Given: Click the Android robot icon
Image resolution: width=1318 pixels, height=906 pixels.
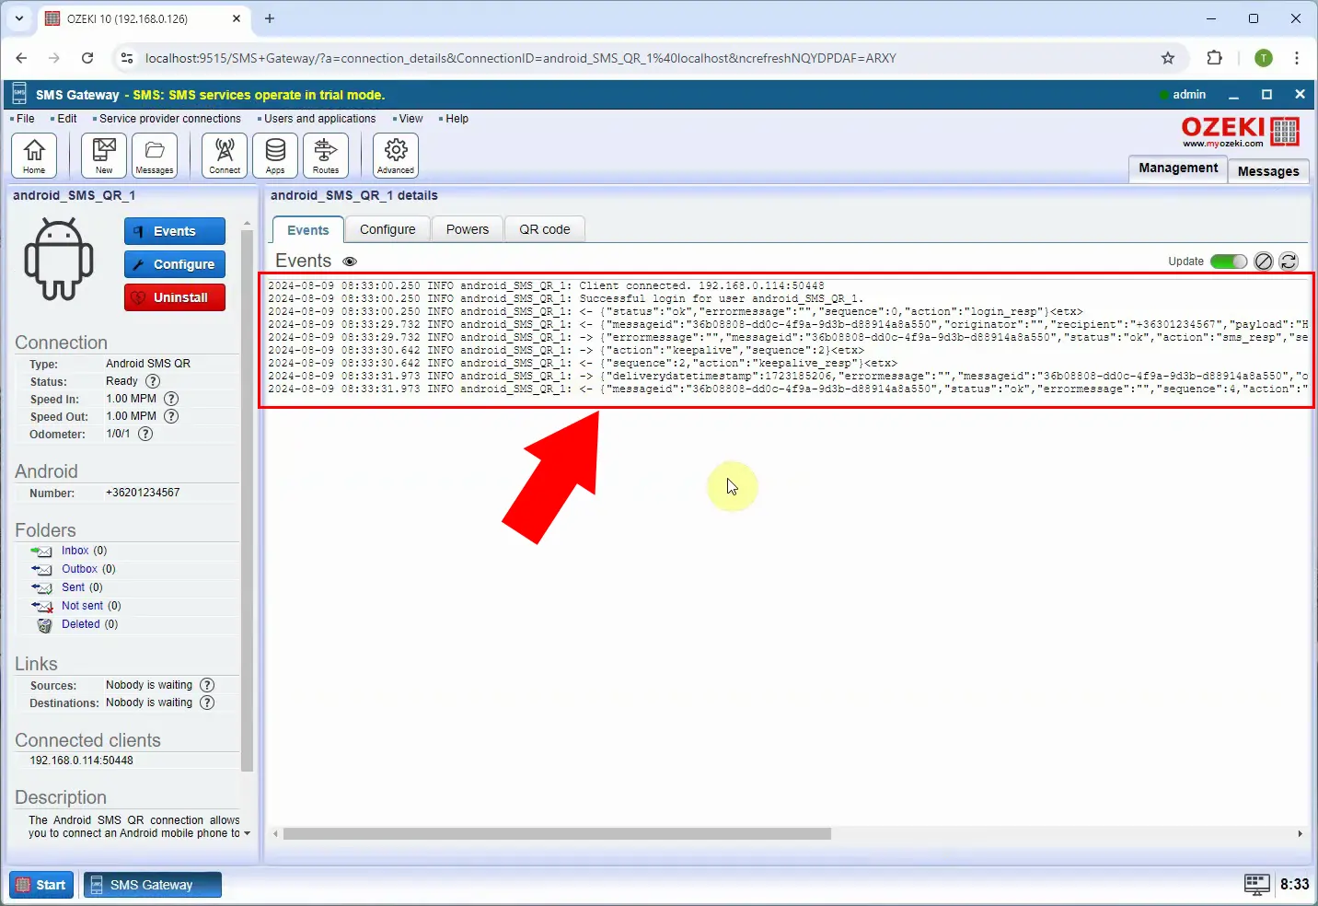Looking at the screenshot, I should [59, 259].
